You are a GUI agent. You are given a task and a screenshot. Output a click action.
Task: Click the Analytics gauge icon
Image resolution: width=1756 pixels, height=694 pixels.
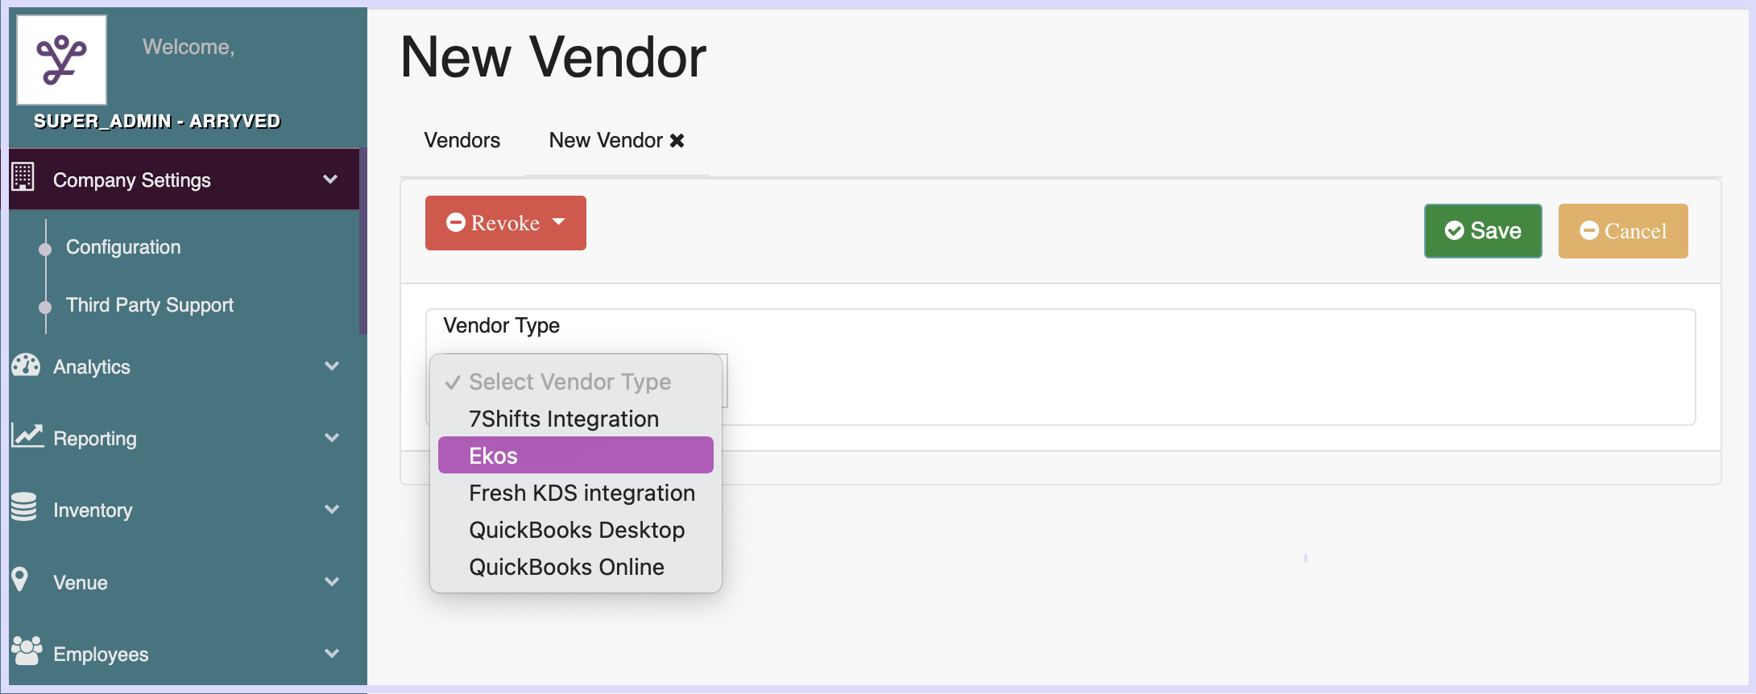pos(26,365)
